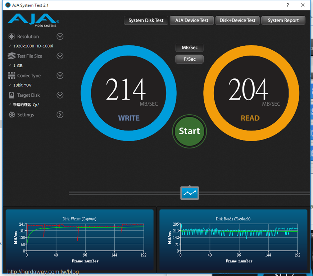Screen dimensions: 313x276
Task: Toggle the graph view icon button
Action: 190,193
